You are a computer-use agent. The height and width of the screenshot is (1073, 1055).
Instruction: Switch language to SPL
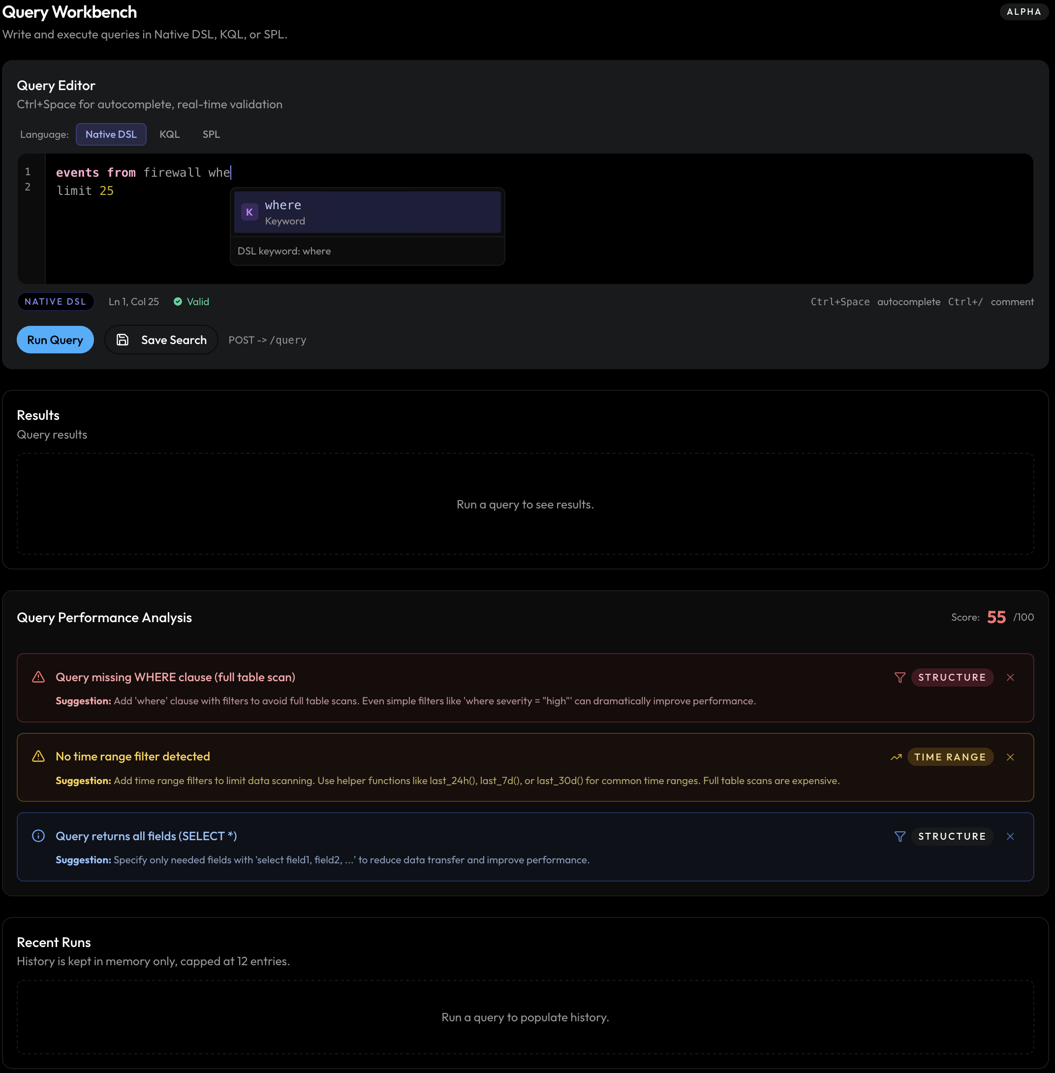coord(211,134)
